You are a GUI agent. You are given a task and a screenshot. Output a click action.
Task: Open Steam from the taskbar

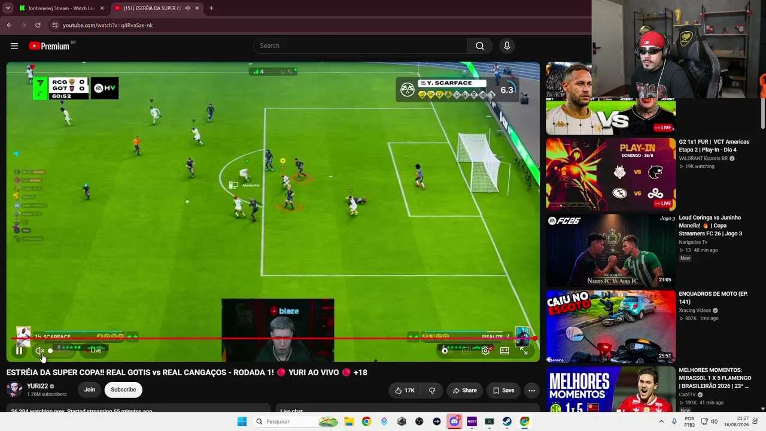(x=507, y=421)
